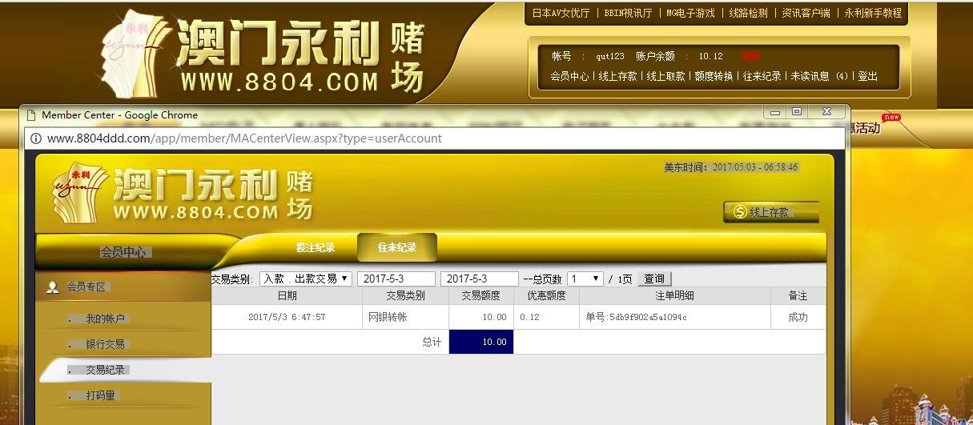
Task: Open the 交易类别 transaction type dropdown
Action: pyautogui.click(x=306, y=279)
